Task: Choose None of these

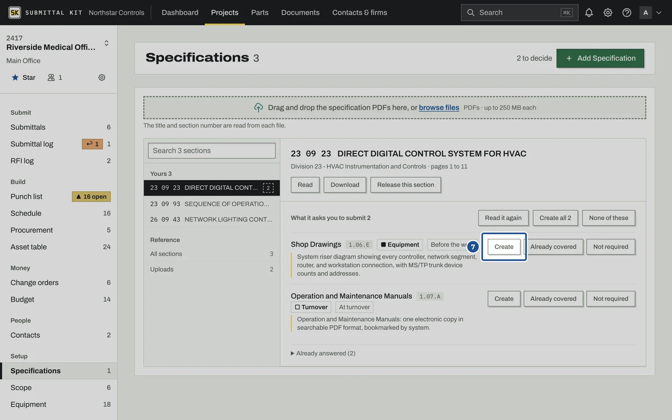Action: tap(609, 218)
